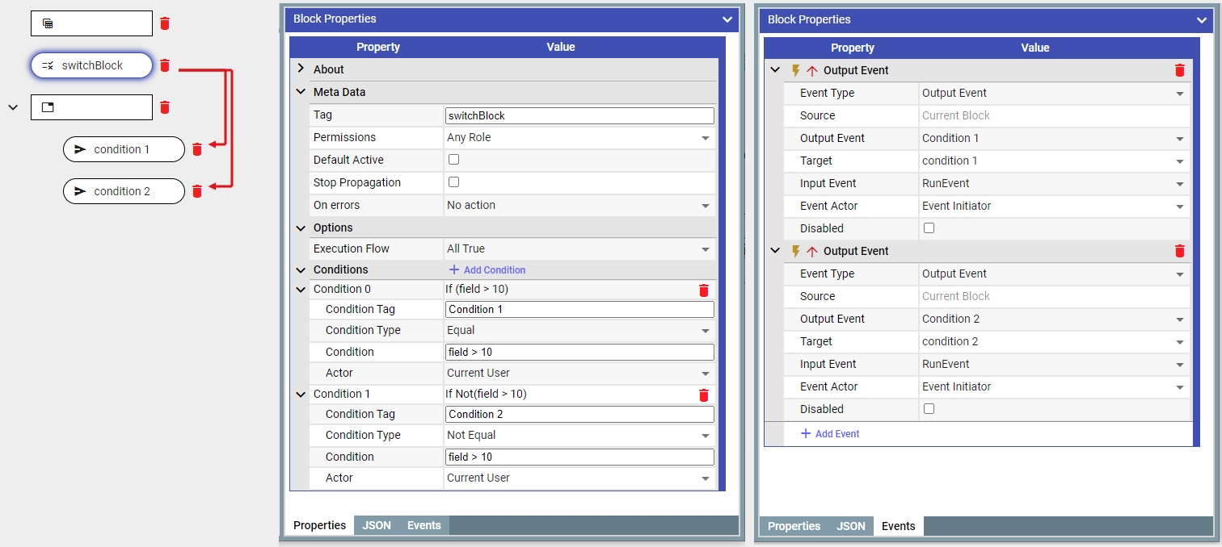Open Properties tab in right panel

coord(794,526)
